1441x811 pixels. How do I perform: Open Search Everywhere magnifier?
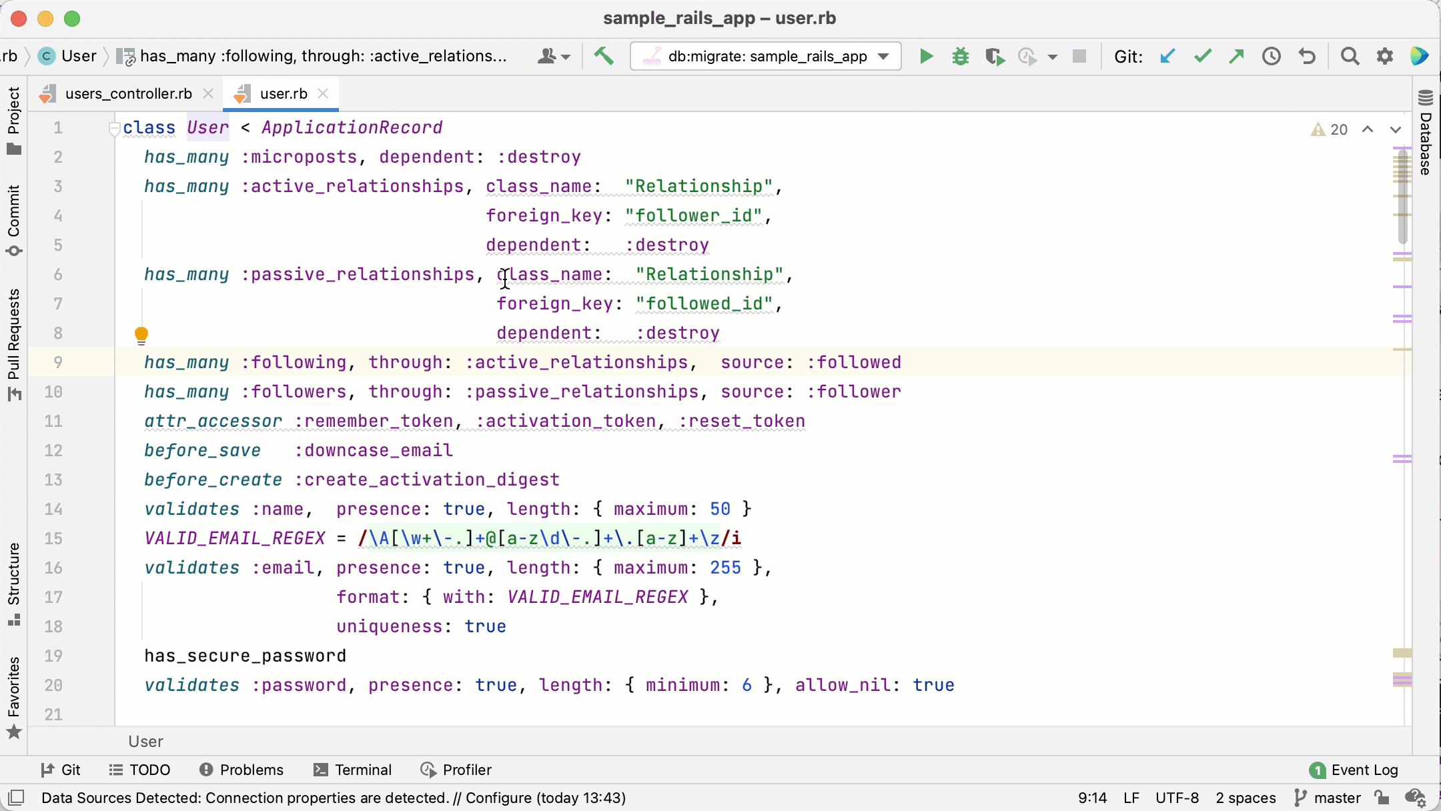(1350, 56)
